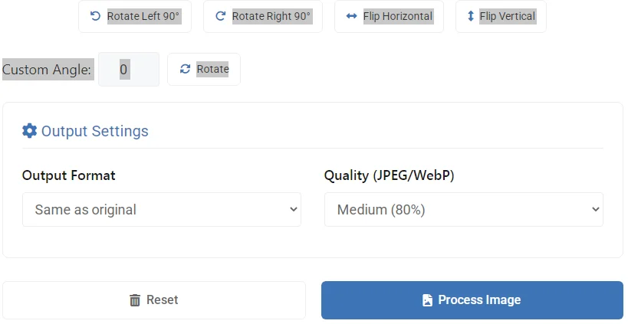Click the Same as original dropdown arrow
This screenshot has width=628, height=324.
click(x=293, y=210)
